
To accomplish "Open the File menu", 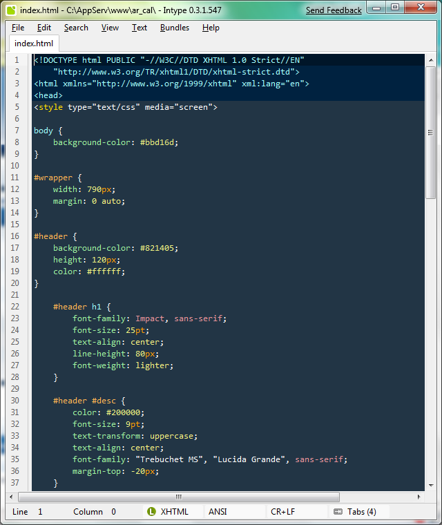I will pos(18,28).
